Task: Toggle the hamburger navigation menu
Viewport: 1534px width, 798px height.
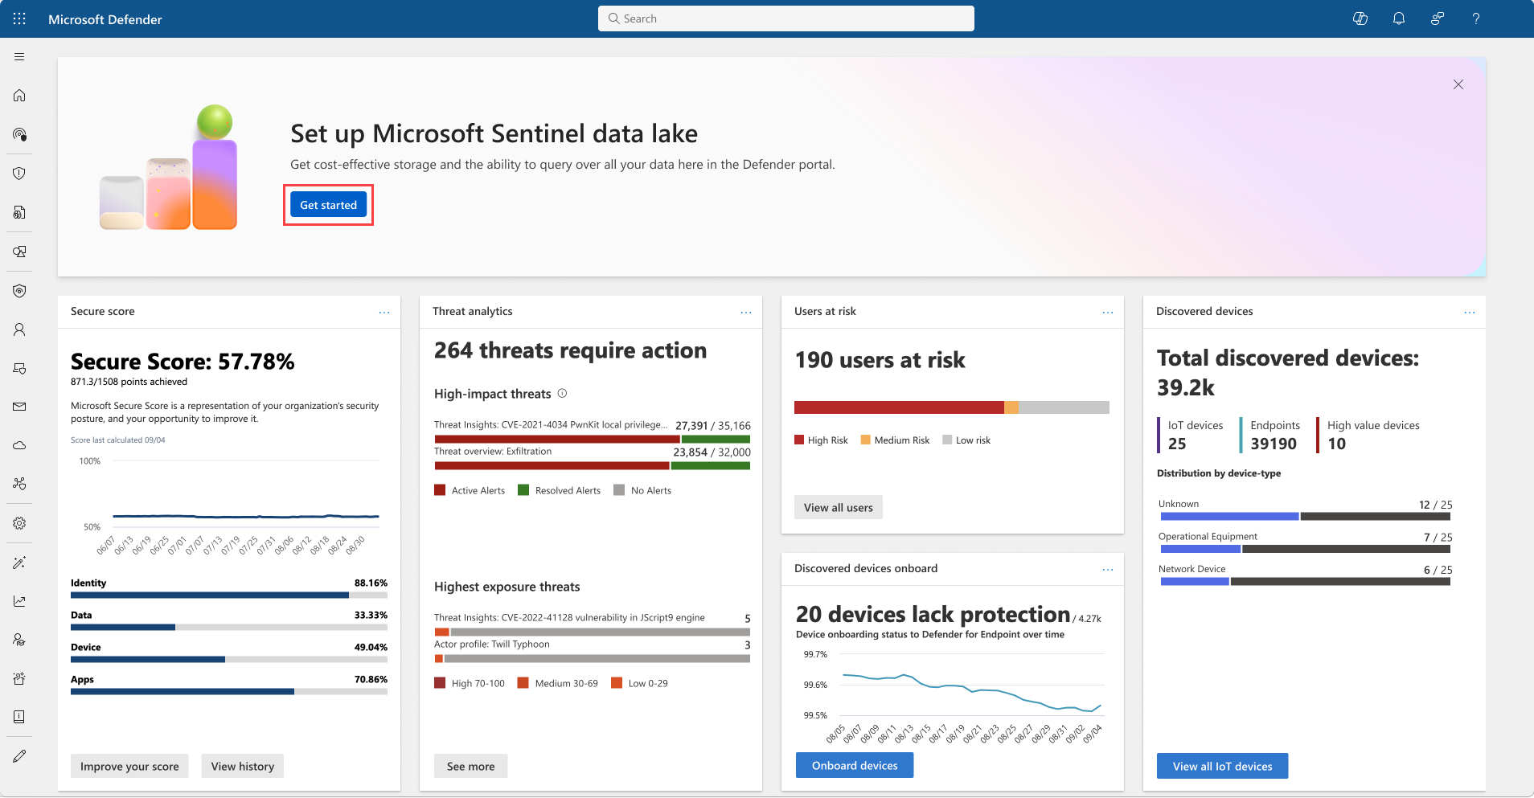Action: (x=19, y=57)
